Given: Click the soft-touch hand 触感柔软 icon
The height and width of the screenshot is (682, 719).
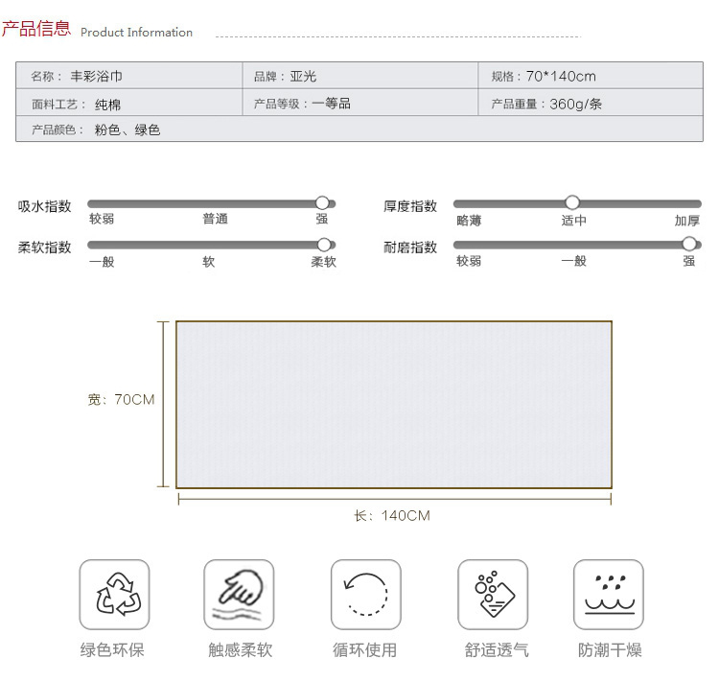Looking at the screenshot, I should coord(239,595).
